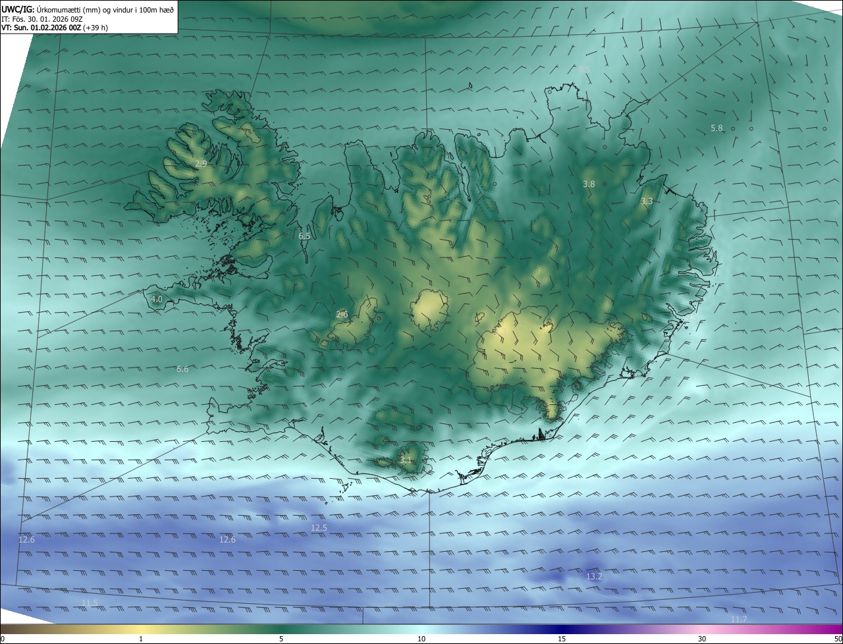The height and width of the screenshot is (644, 843).
Task: Click the 11.7 value label
Action: (739, 620)
